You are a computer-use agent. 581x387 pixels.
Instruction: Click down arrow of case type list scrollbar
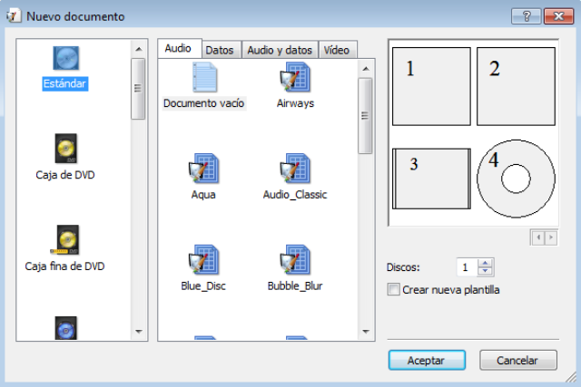(x=139, y=332)
